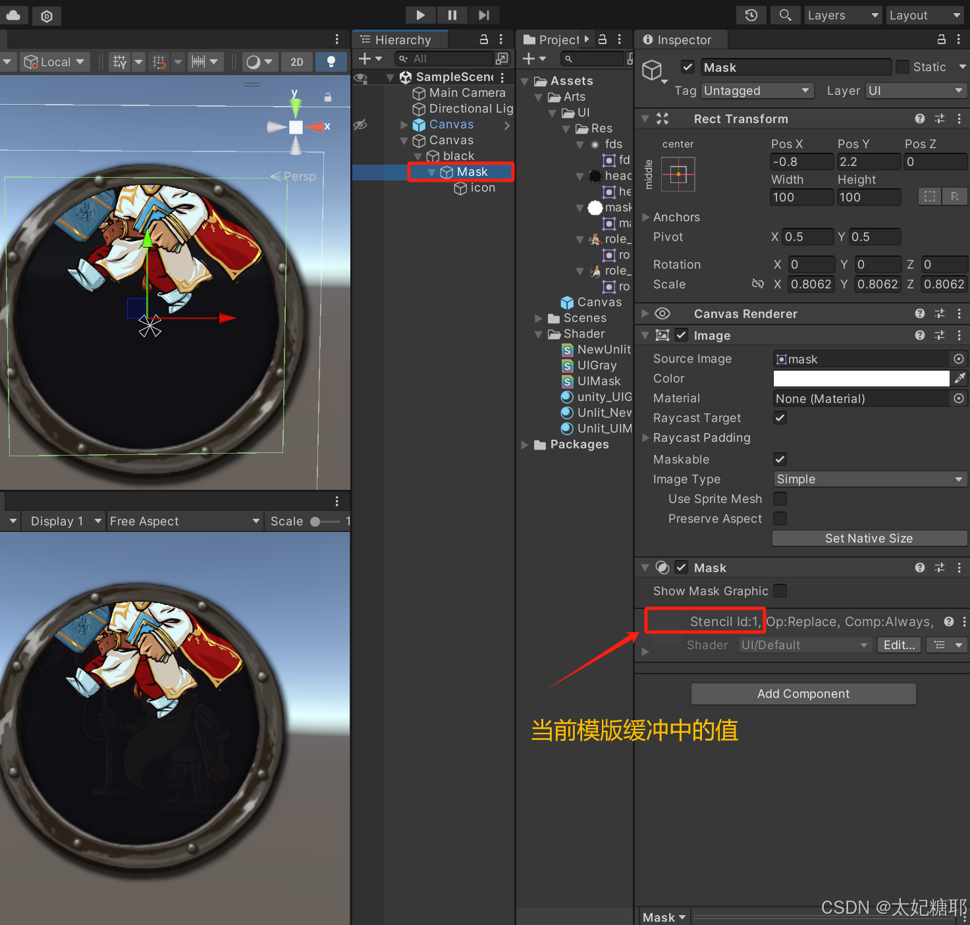The image size is (970, 925).
Task: Pick color with the eyedropper icon
Action: [959, 379]
